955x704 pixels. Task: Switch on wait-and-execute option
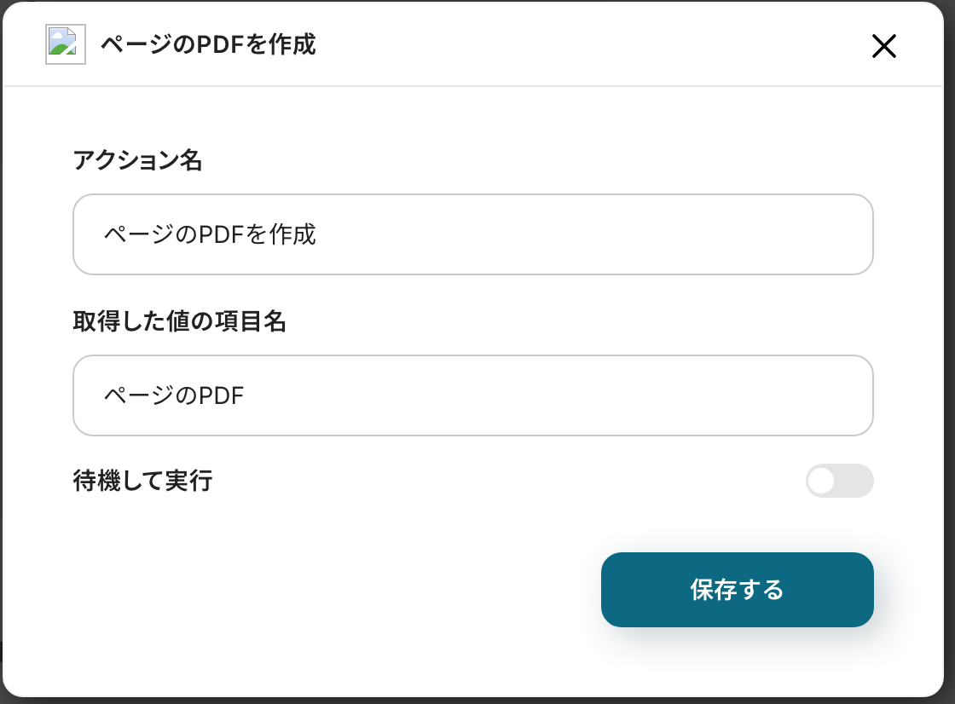coord(839,481)
